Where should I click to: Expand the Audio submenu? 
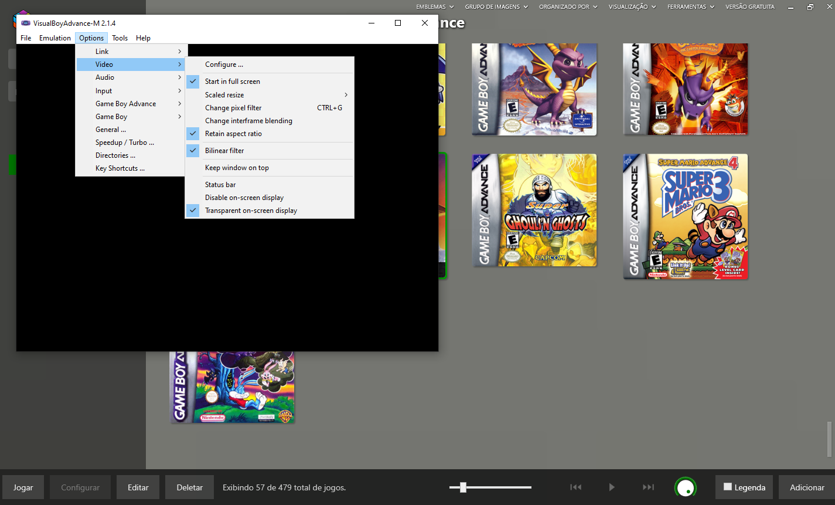click(131, 77)
